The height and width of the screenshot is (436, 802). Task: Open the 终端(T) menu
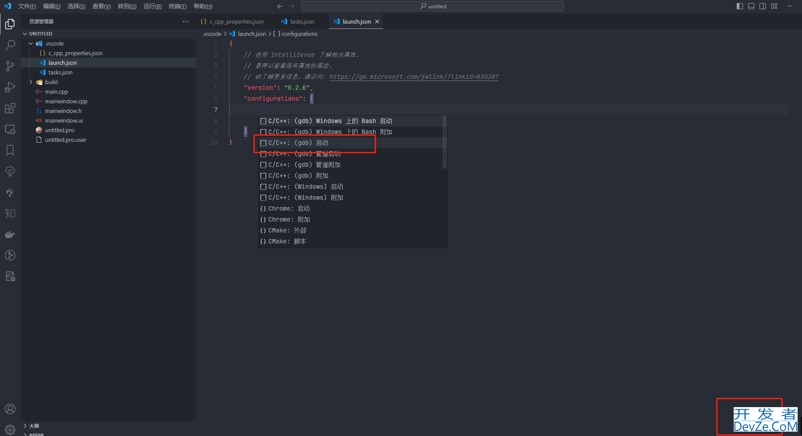(x=178, y=6)
